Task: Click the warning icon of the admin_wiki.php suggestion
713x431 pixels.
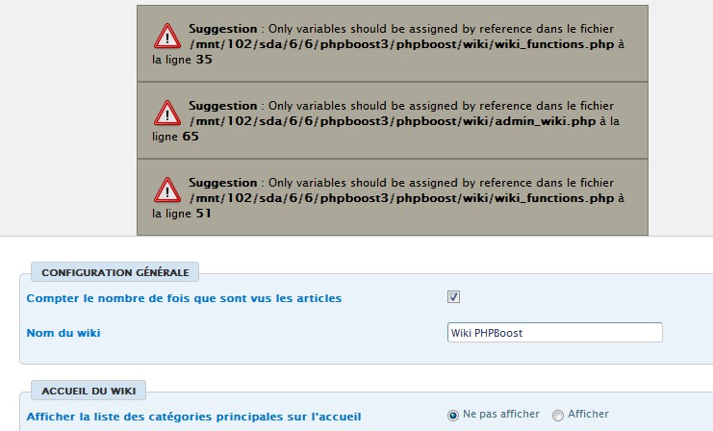Action: pos(167,113)
